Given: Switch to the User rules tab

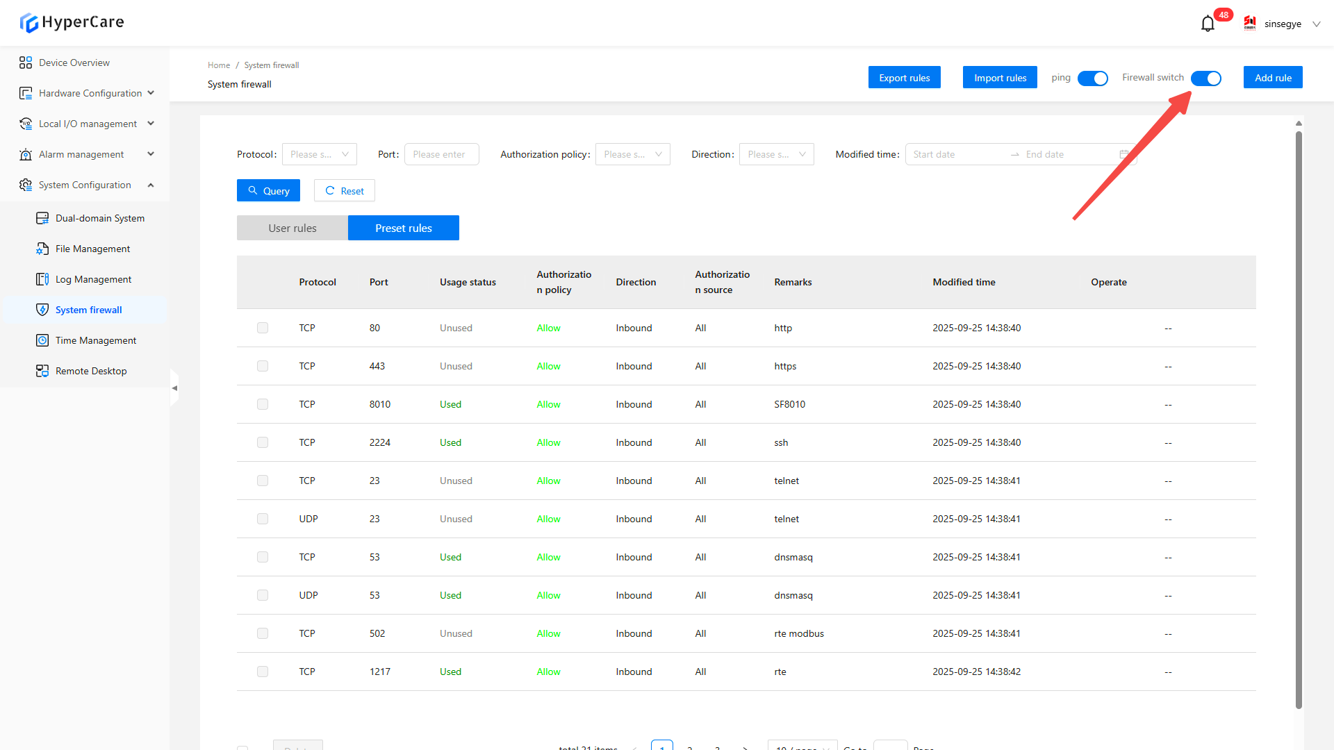Looking at the screenshot, I should click(292, 228).
